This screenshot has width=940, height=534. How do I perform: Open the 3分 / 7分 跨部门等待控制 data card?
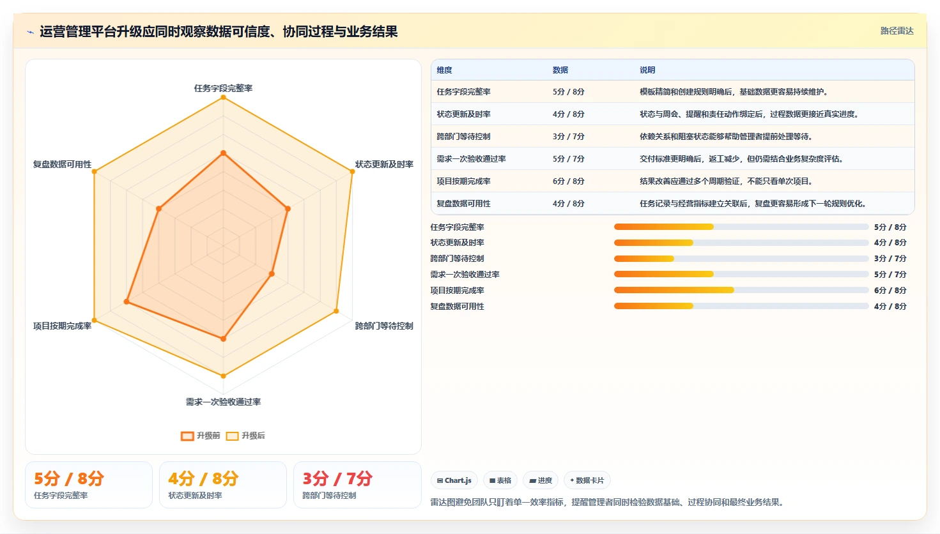coord(357,485)
